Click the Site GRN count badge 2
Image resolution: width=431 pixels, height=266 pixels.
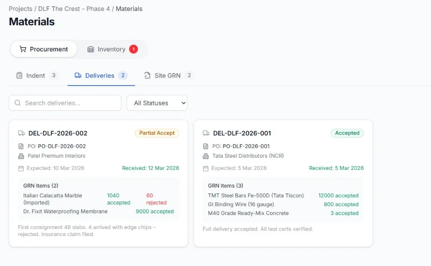[x=189, y=75]
